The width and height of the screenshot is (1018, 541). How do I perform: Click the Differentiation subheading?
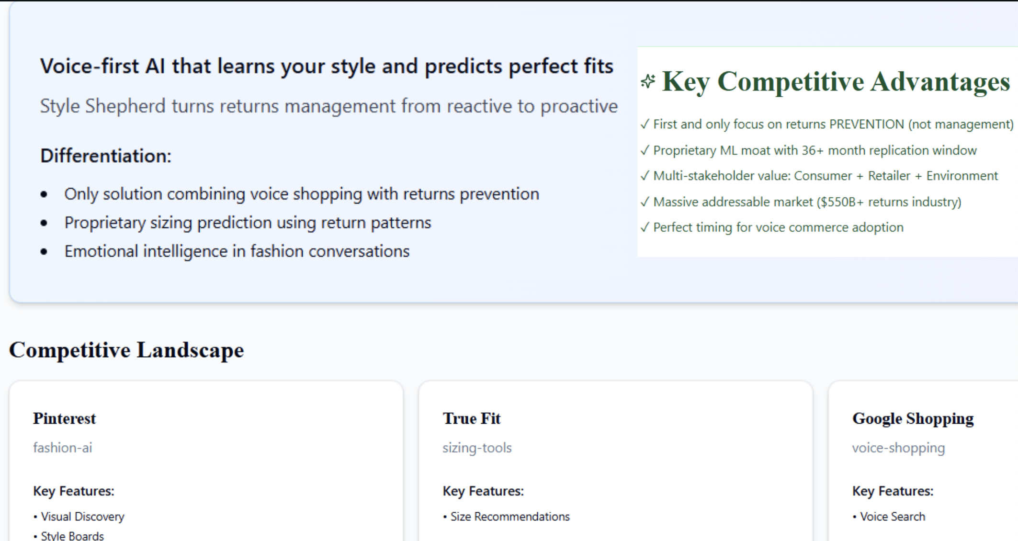point(106,156)
